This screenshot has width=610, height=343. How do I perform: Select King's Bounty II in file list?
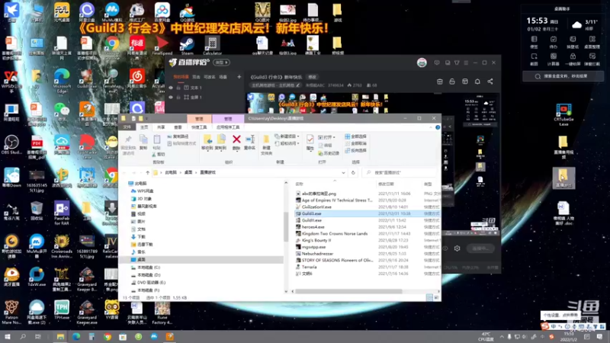click(316, 240)
